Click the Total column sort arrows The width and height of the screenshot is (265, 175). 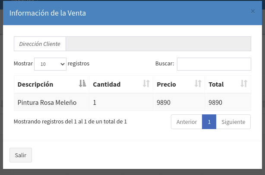click(x=244, y=84)
